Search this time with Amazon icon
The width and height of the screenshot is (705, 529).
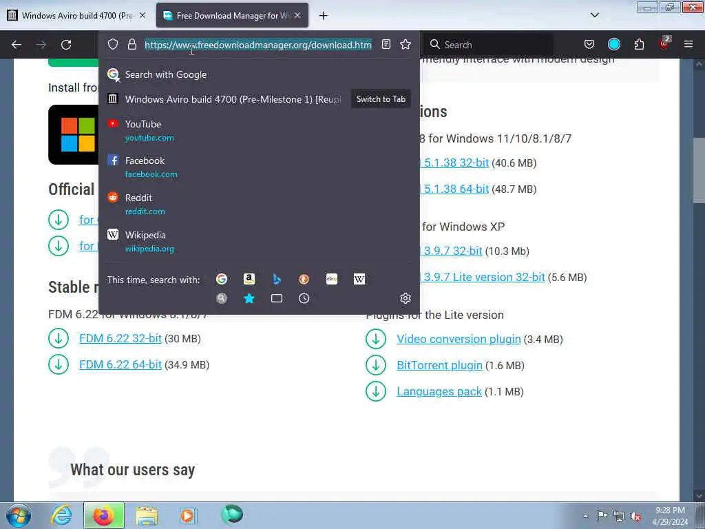tap(249, 279)
